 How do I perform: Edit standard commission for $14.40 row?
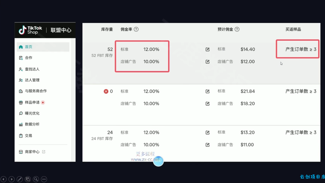tap(208, 49)
